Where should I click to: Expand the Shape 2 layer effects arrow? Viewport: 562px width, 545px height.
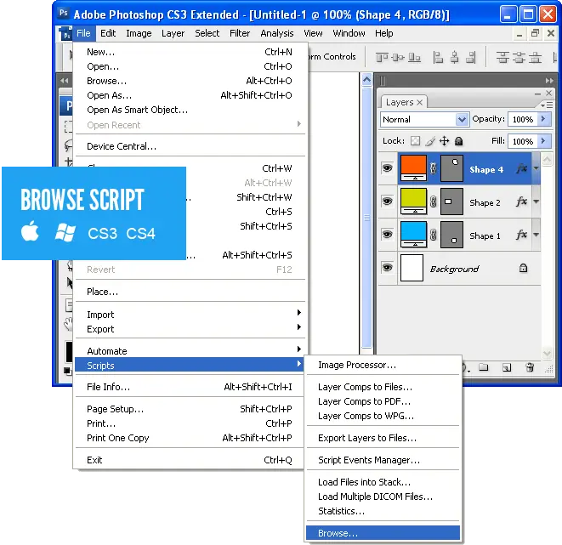point(536,202)
